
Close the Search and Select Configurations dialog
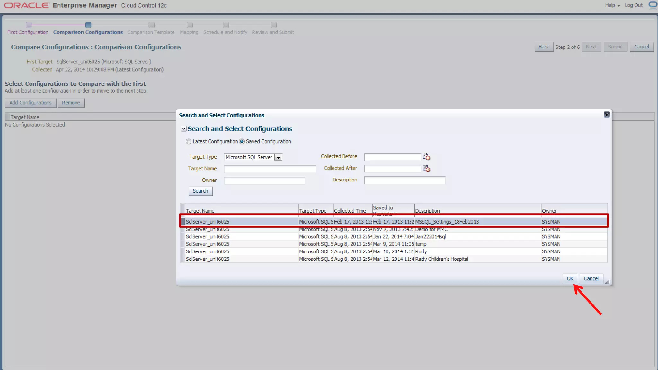pyautogui.click(x=607, y=115)
